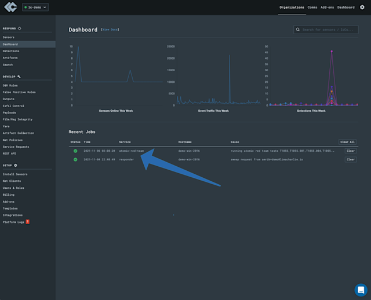Click the green status icon for atomic-red-team job
Screen dimensions: 371x300
click(x=75, y=151)
